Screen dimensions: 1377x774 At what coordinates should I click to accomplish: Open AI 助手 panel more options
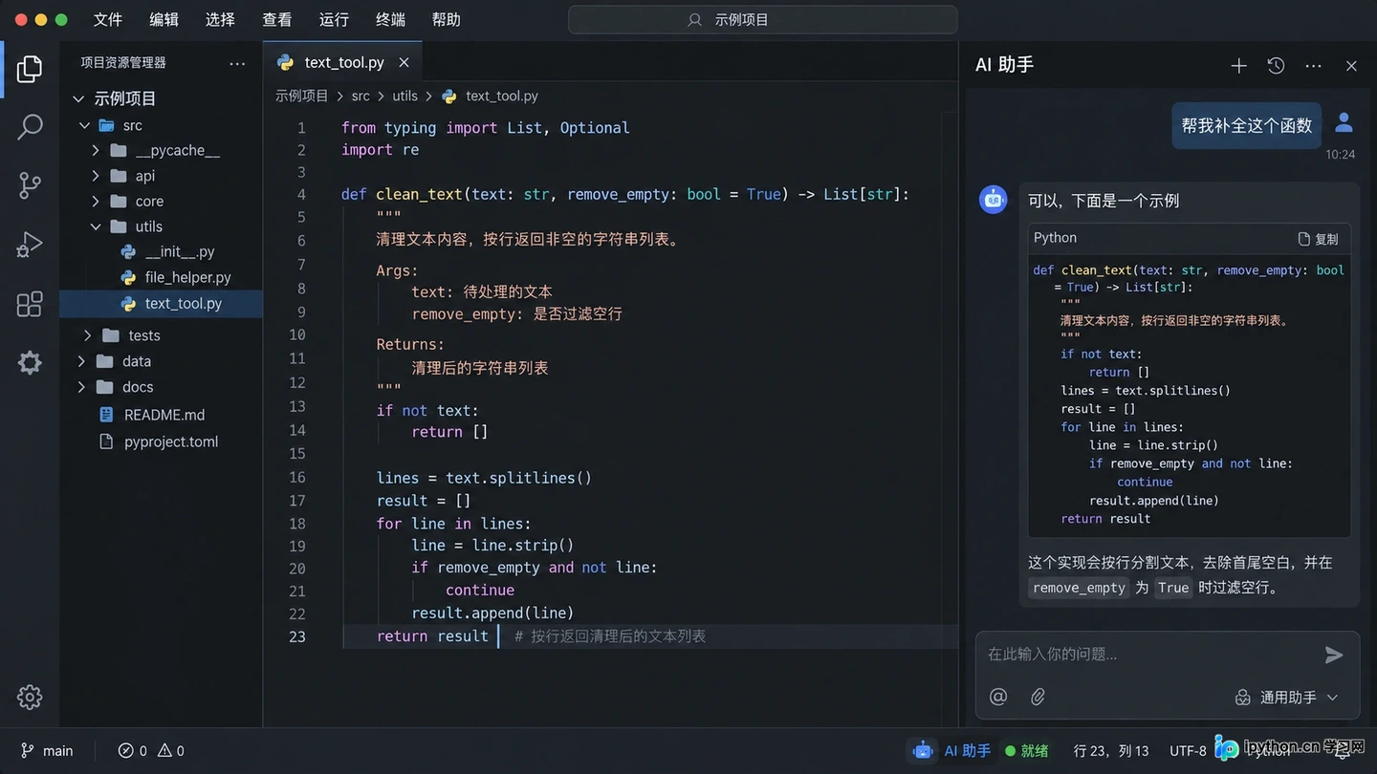click(x=1313, y=66)
